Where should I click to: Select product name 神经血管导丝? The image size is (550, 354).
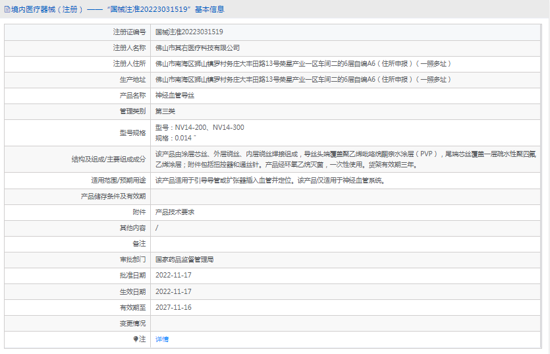[x=175, y=95]
